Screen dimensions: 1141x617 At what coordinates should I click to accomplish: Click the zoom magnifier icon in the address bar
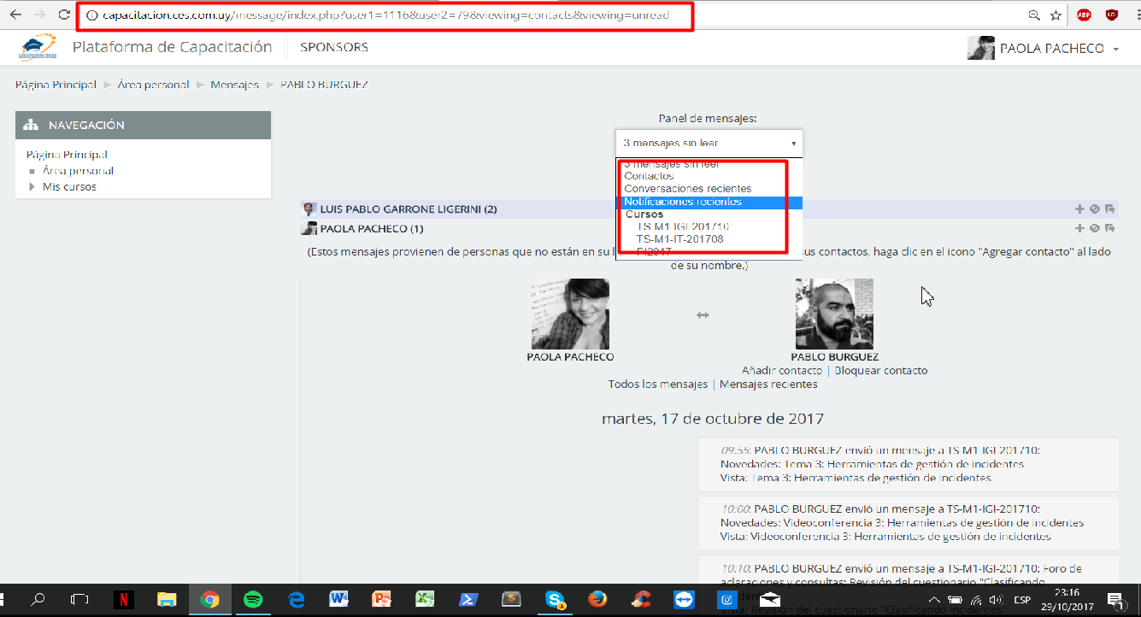[1033, 15]
